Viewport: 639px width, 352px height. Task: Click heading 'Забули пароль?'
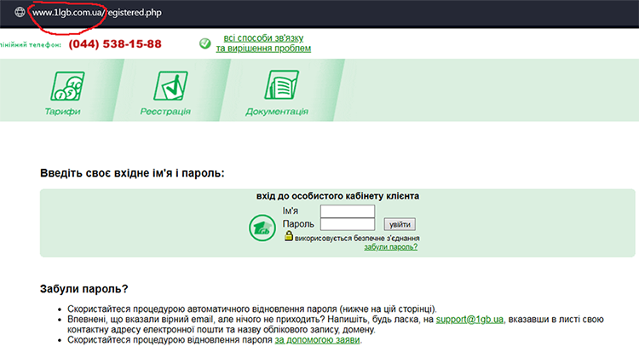(x=84, y=289)
